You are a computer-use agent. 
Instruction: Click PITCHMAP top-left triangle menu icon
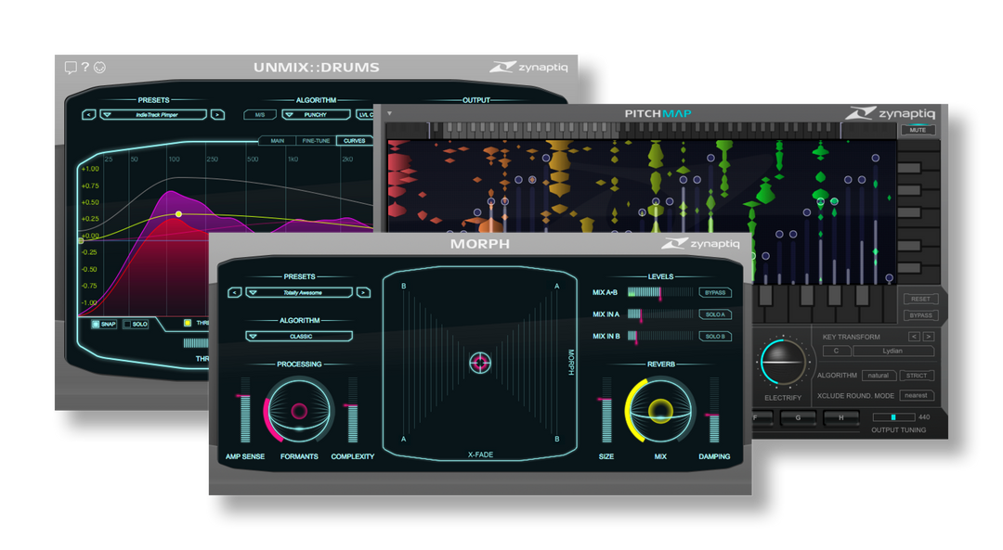(389, 114)
